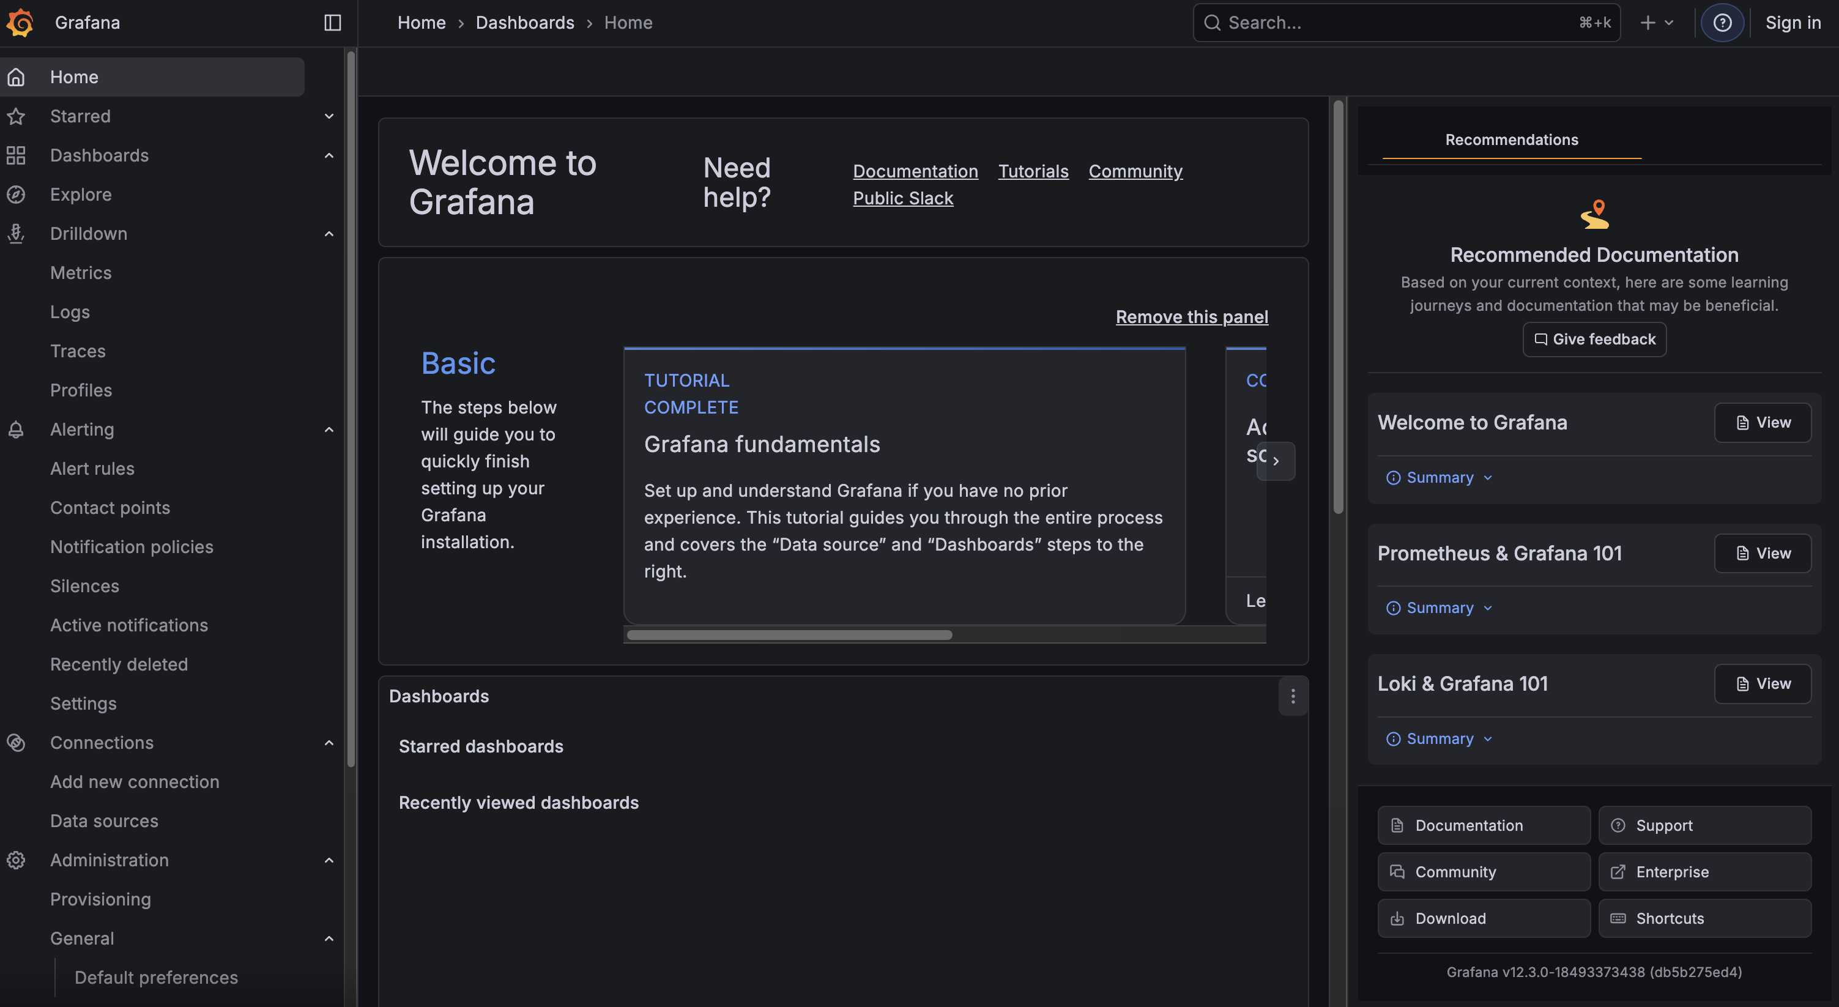Toggle the sidebar panel collapse icon

click(332, 22)
